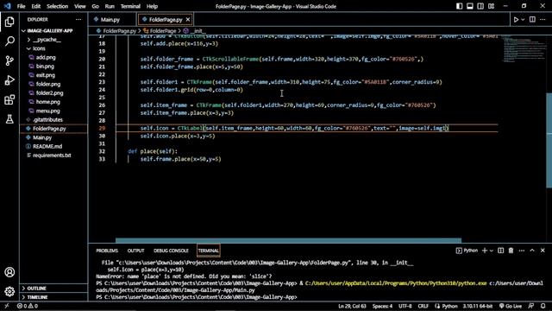Open the Edit menu

click(36, 6)
